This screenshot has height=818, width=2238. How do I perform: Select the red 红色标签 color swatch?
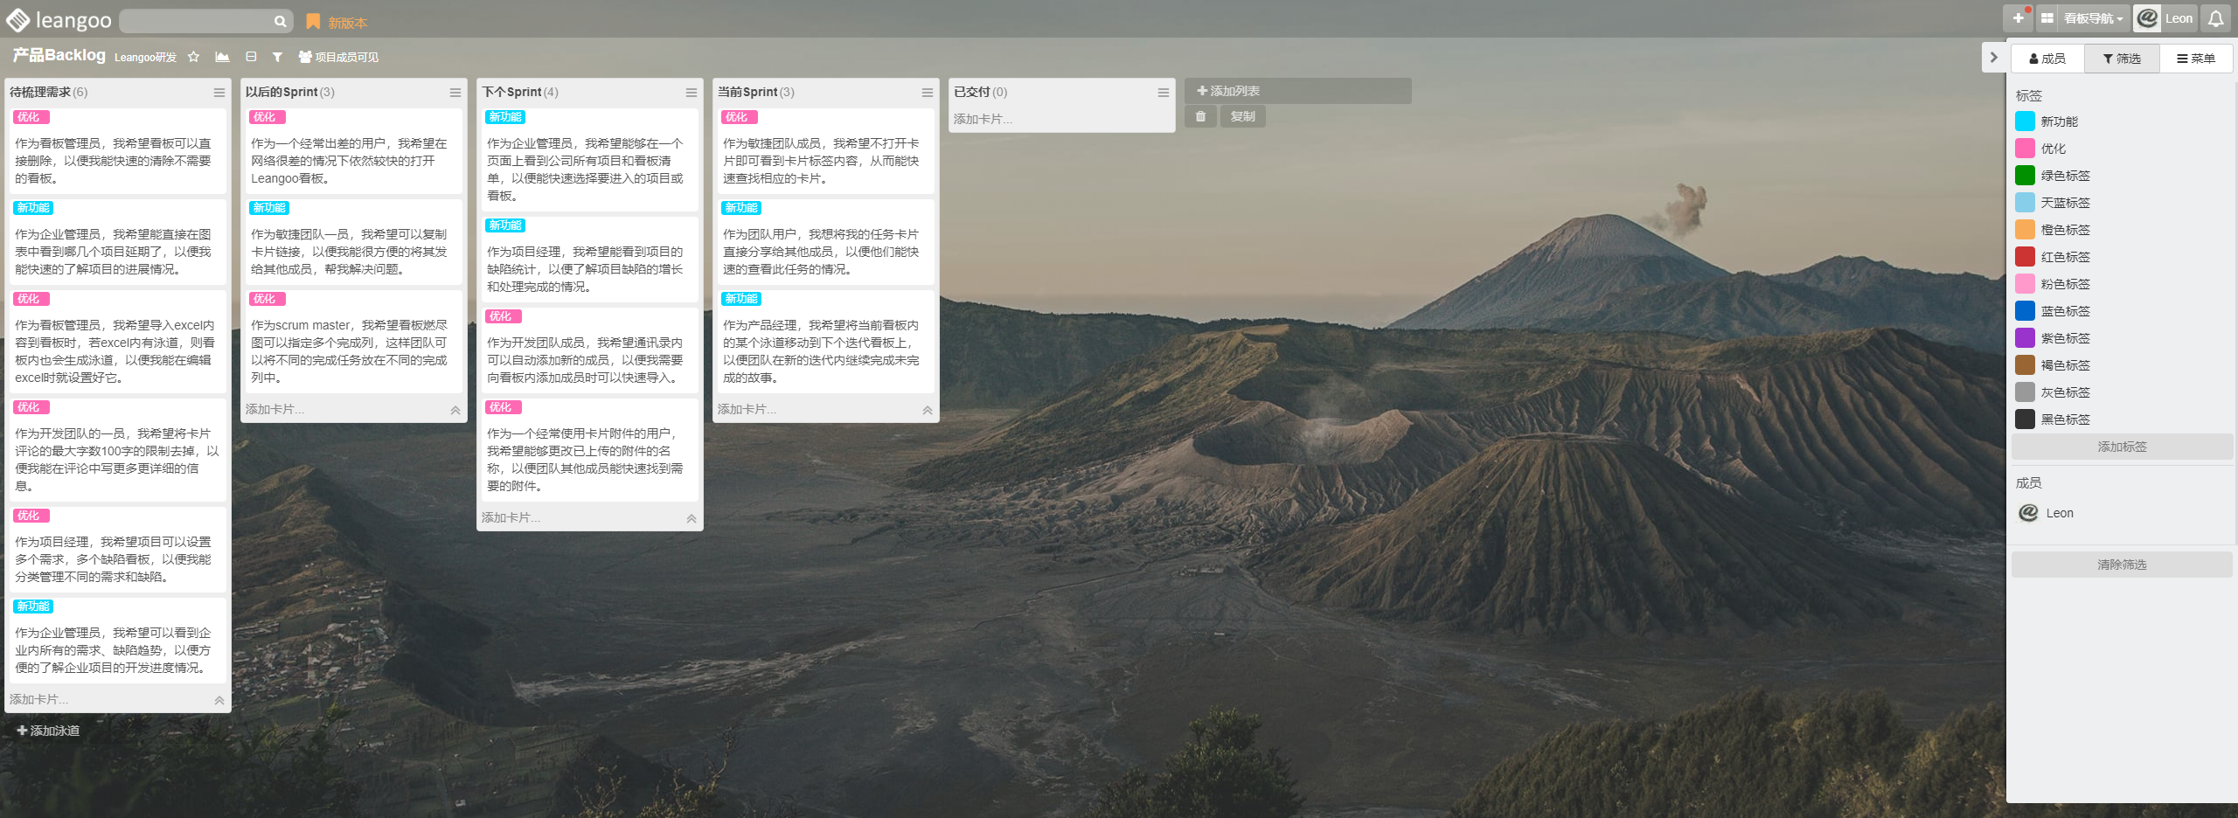(x=2025, y=257)
